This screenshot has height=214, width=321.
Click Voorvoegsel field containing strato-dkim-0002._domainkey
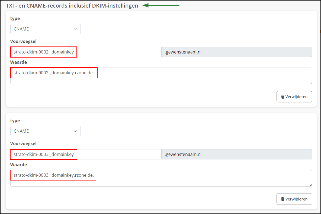tap(86, 52)
